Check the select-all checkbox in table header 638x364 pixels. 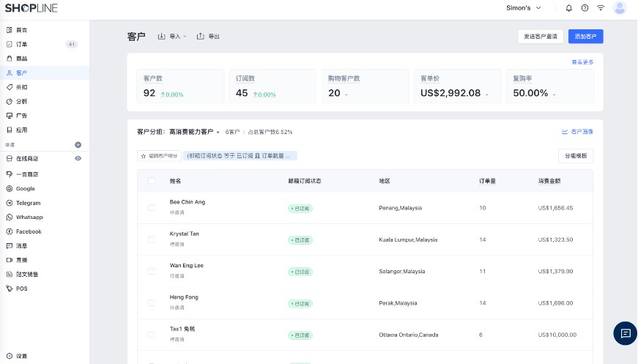pyautogui.click(x=152, y=181)
